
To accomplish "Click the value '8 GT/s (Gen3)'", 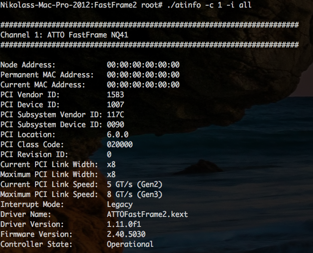I will tap(134, 195).
